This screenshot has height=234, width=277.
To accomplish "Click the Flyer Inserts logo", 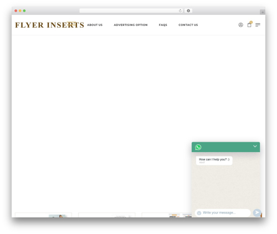I will click(49, 25).
